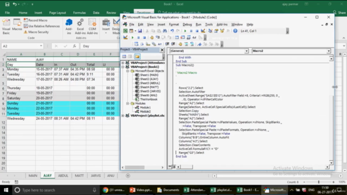
Task: Collapse the Modules folder in the project tree
Action: click(x=128, y=103)
